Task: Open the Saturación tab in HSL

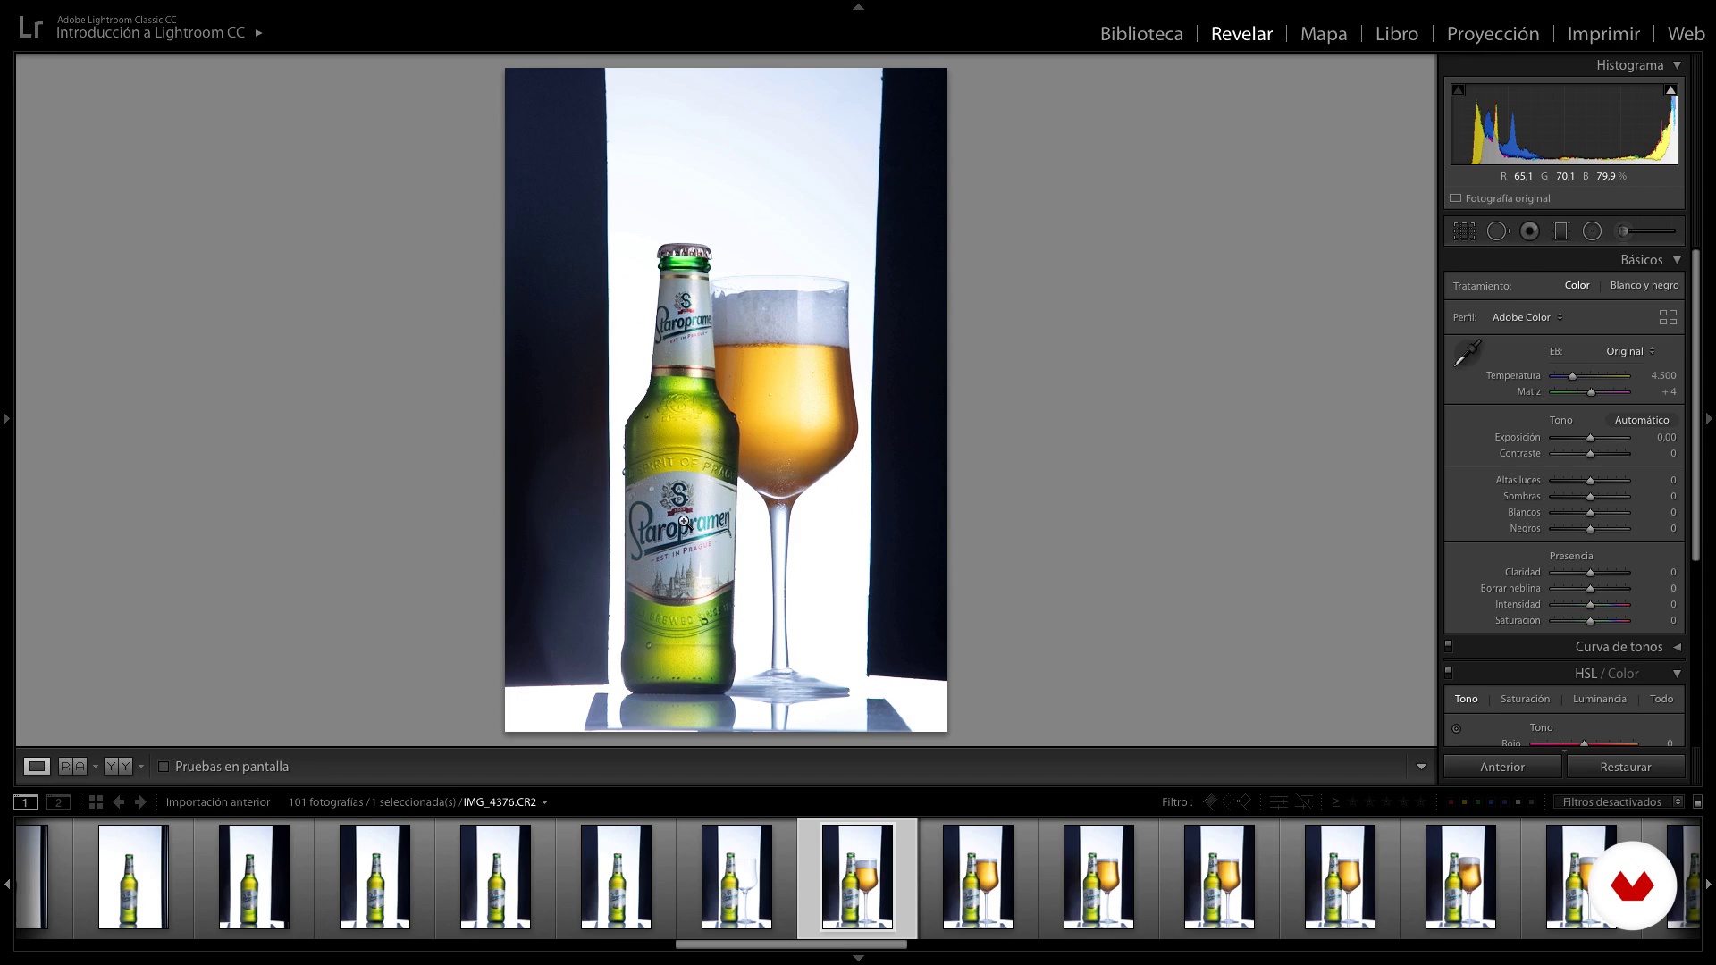Action: pos(1525,699)
